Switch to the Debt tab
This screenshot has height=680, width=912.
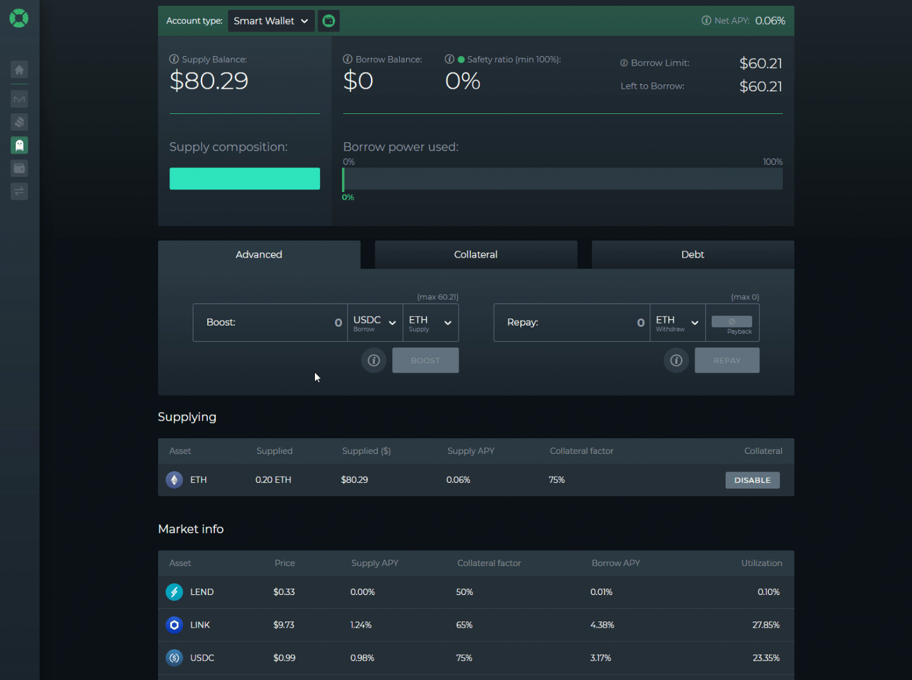(x=693, y=254)
